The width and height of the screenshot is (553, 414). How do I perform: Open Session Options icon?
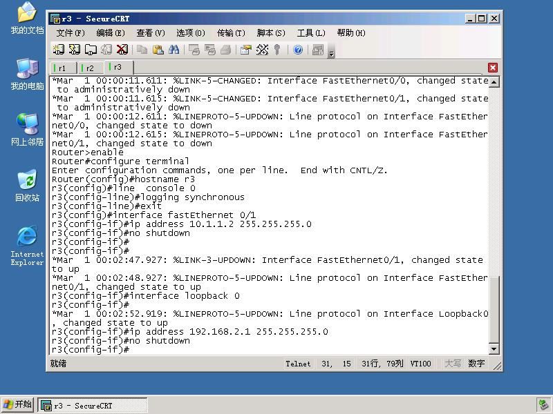[x=246, y=50]
